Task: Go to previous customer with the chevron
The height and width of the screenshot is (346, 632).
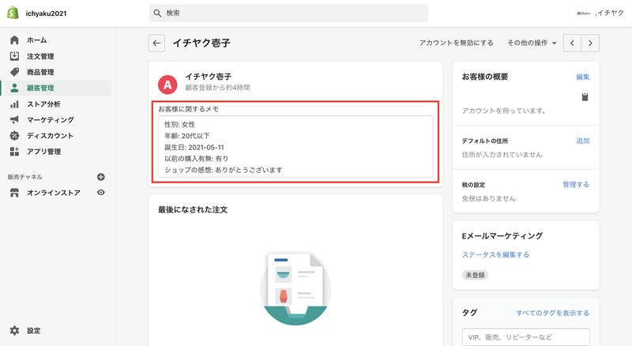Action: 572,43
